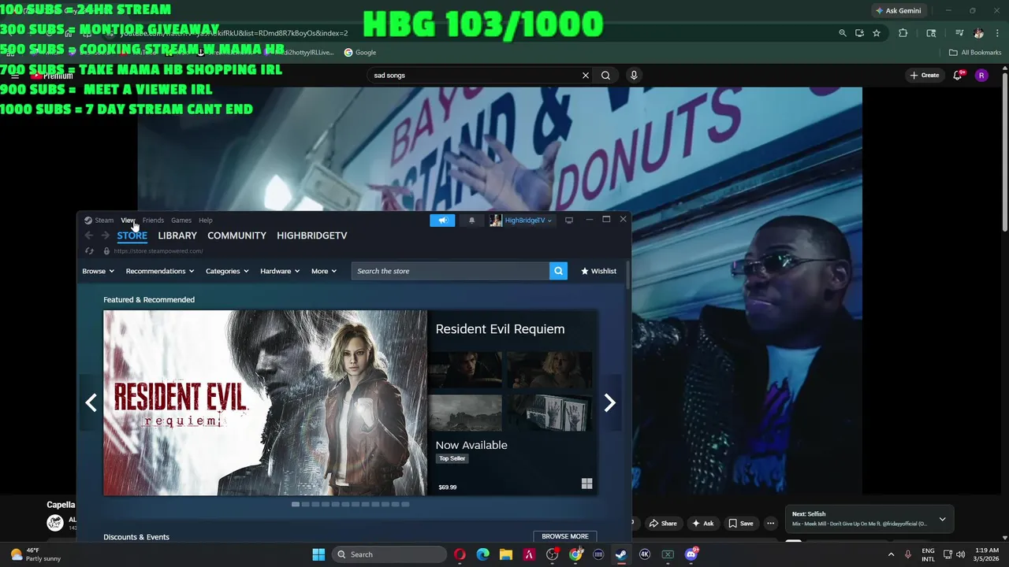
Task: Click Ask Gemini button in Chrome
Action: point(898,11)
